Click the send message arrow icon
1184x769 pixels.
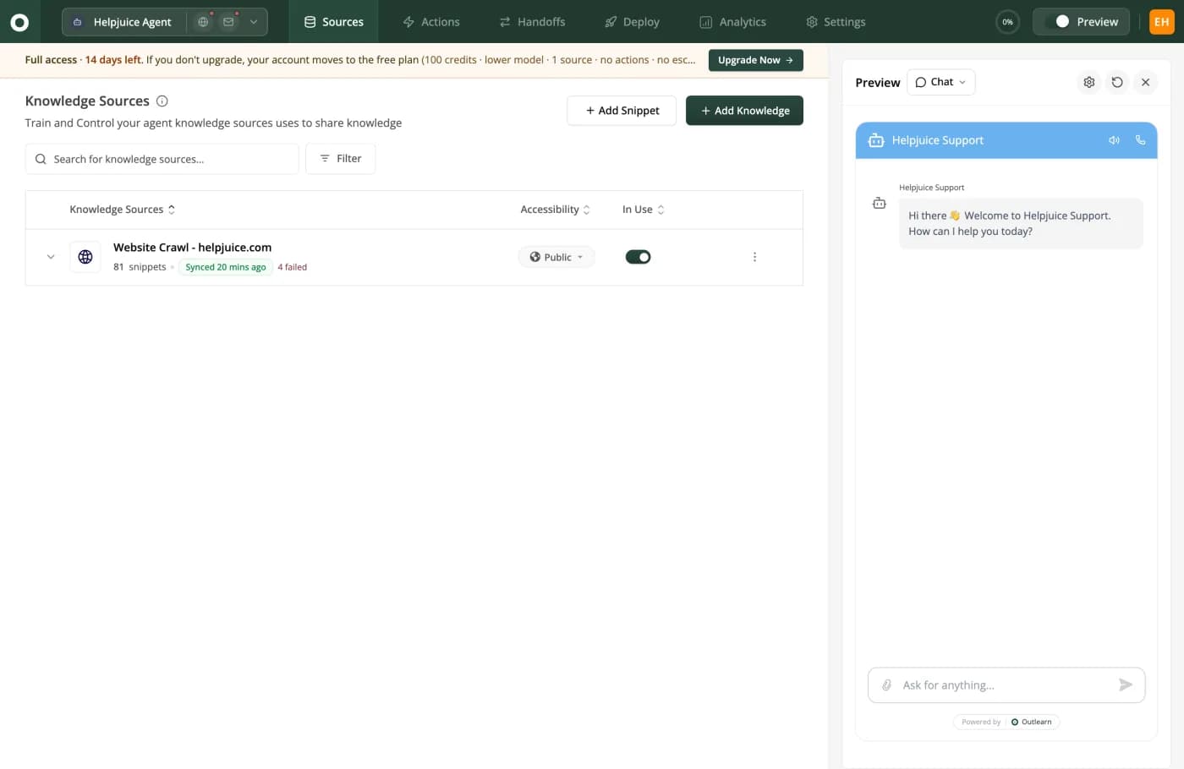coord(1126,685)
